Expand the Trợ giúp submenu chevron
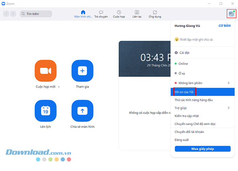 pyautogui.click(x=228, y=108)
